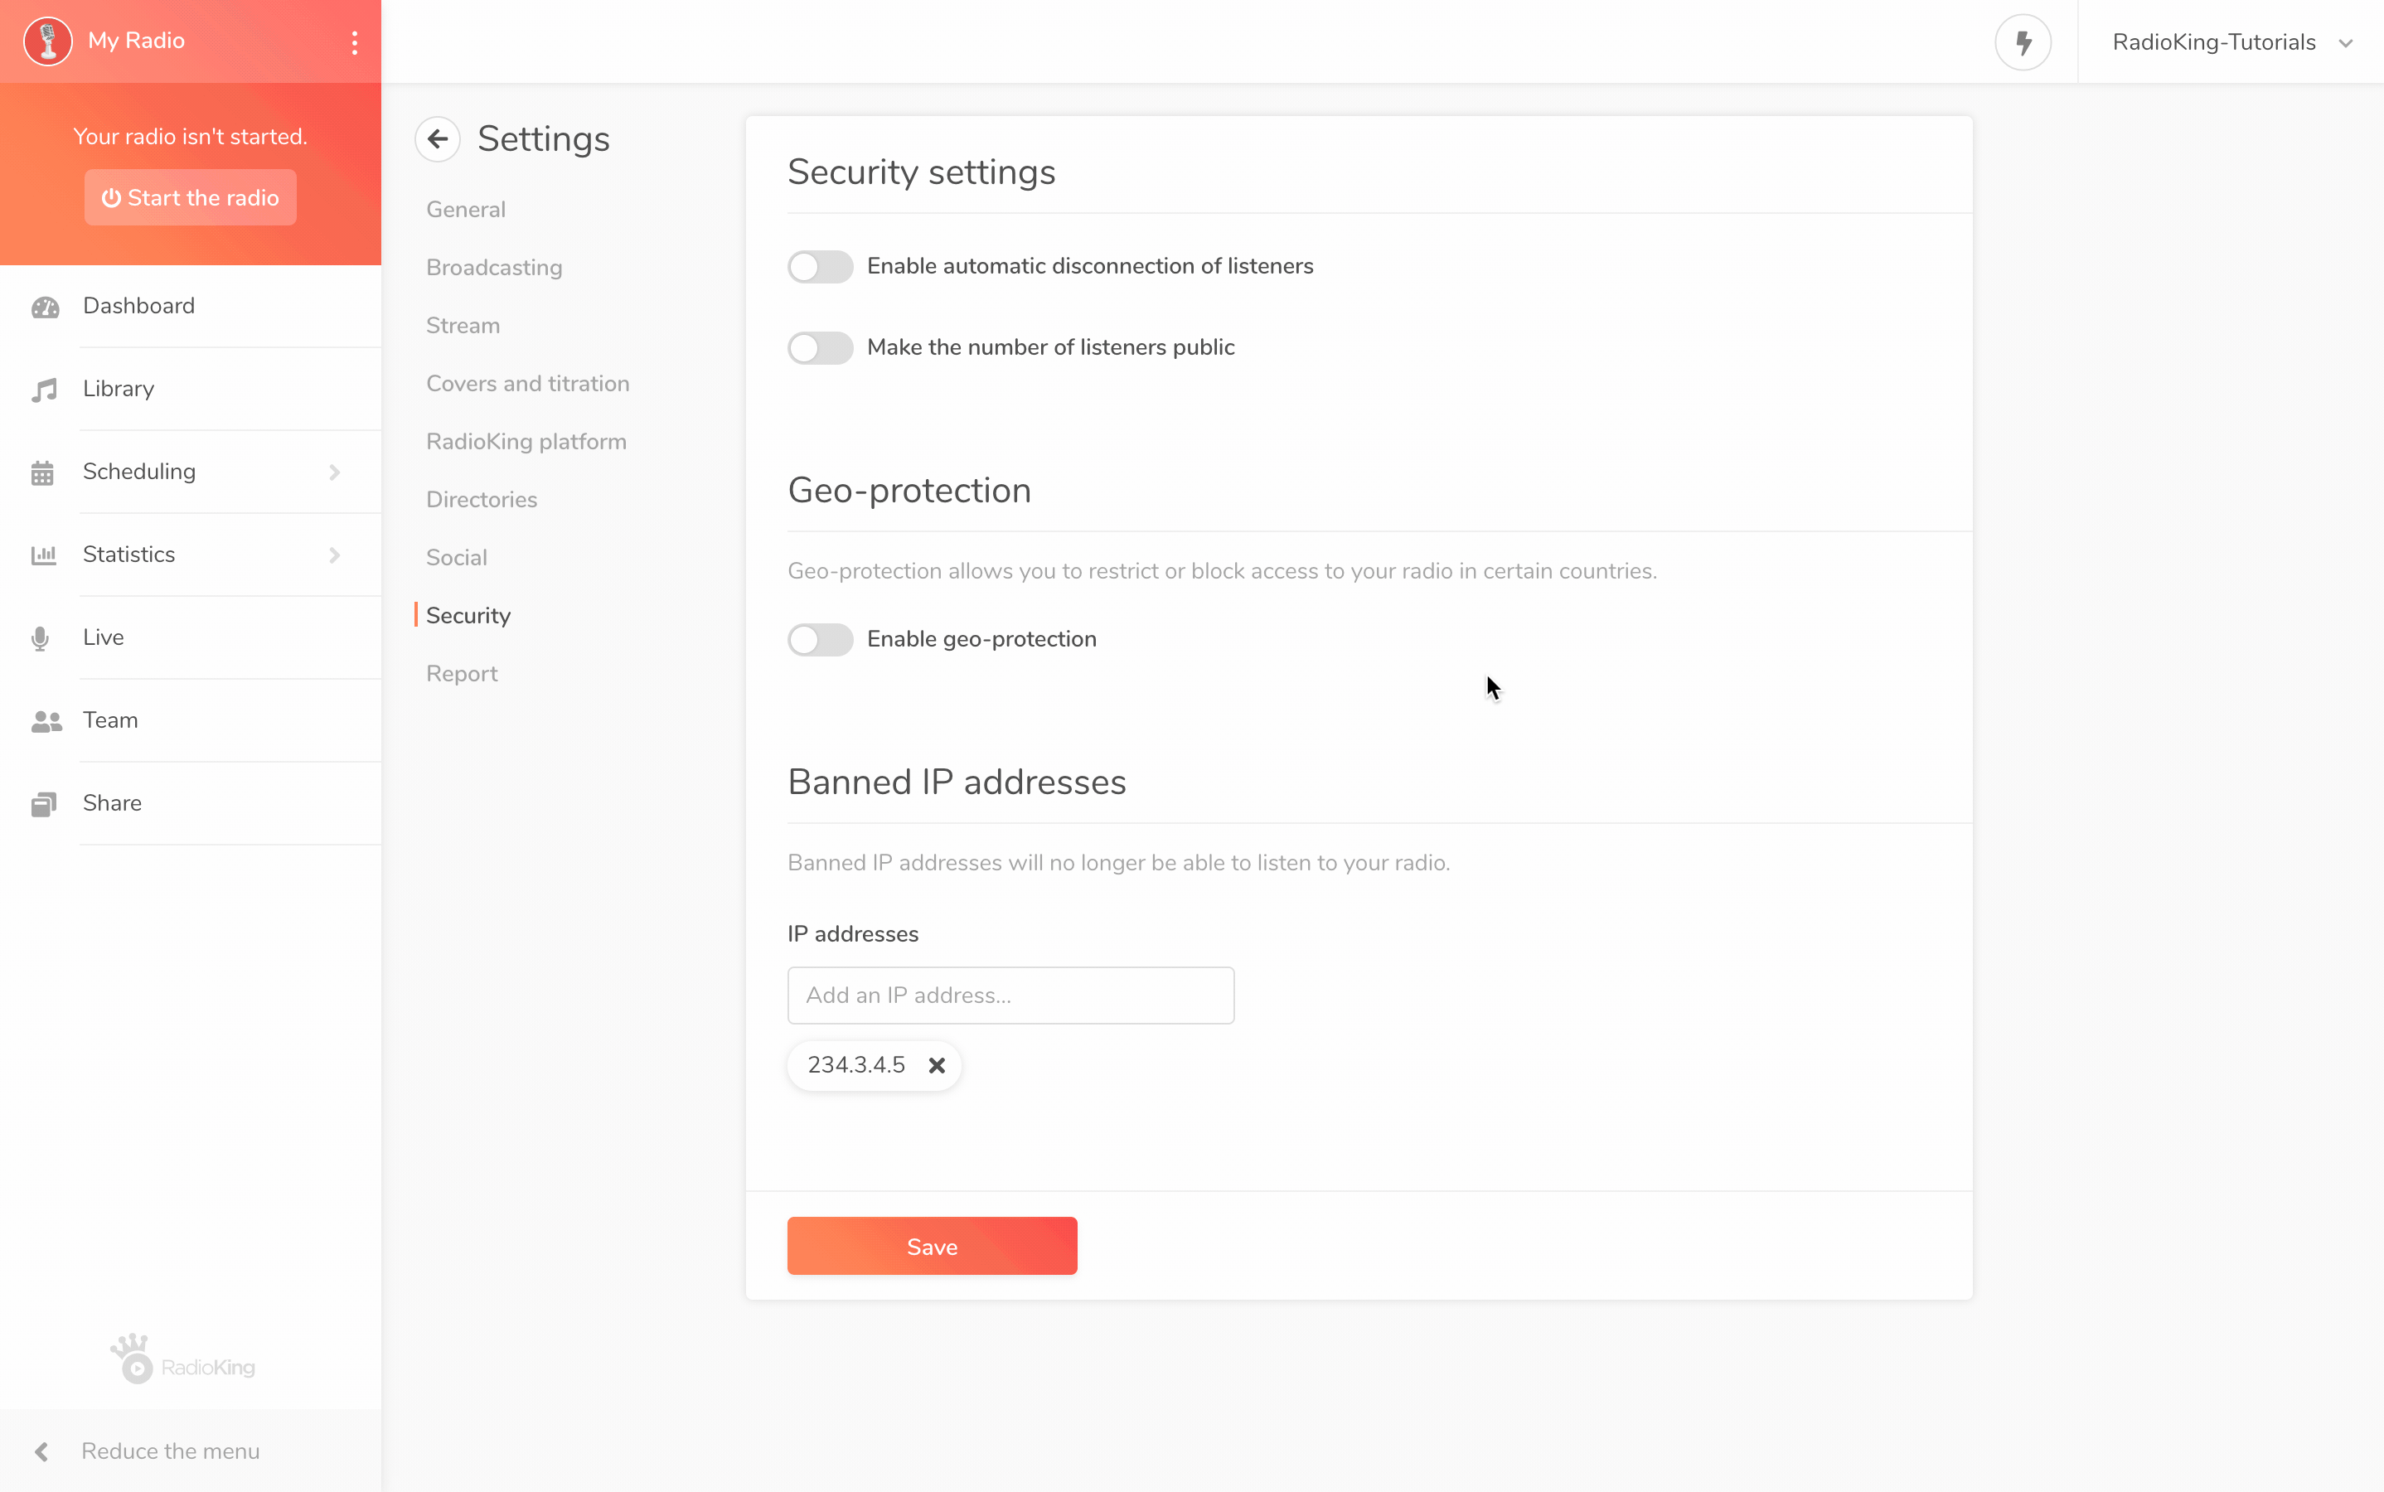This screenshot has height=1492, width=2384.
Task: Open the Broadcasting settings section
Action: point(494,268)
